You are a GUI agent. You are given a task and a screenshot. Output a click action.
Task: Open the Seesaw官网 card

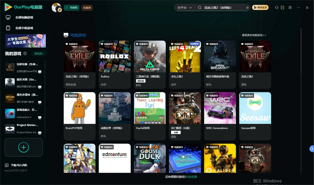255,116
